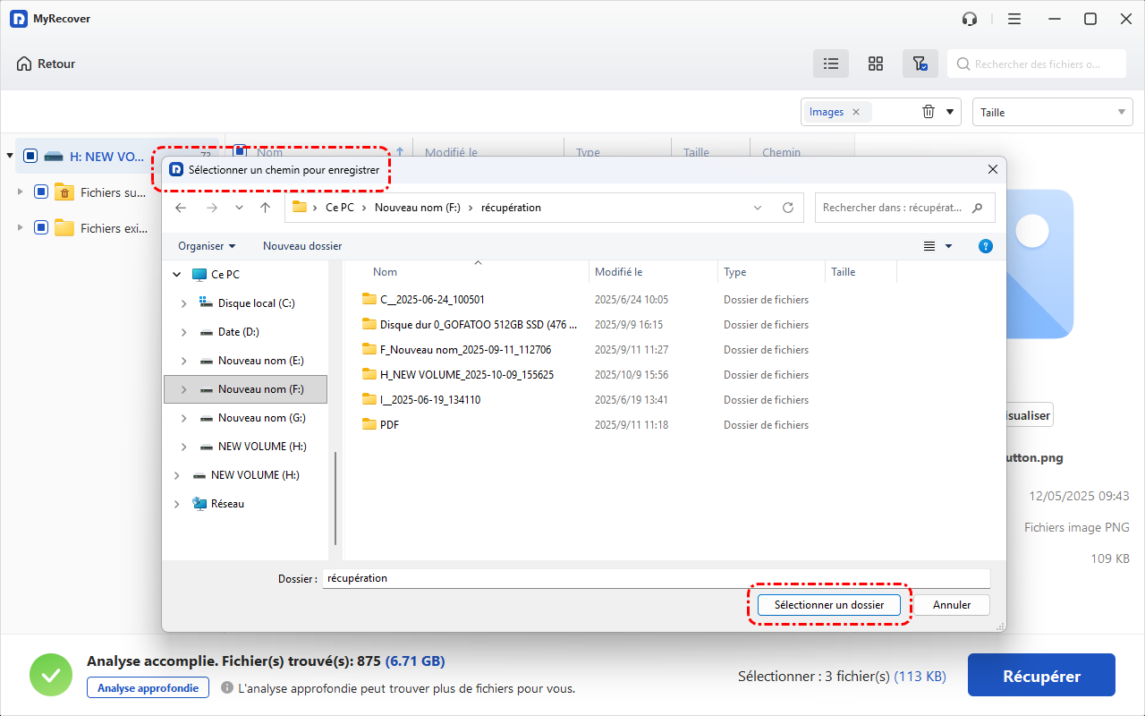Open the Organiser dropdown menu

(x=207, y=246)
